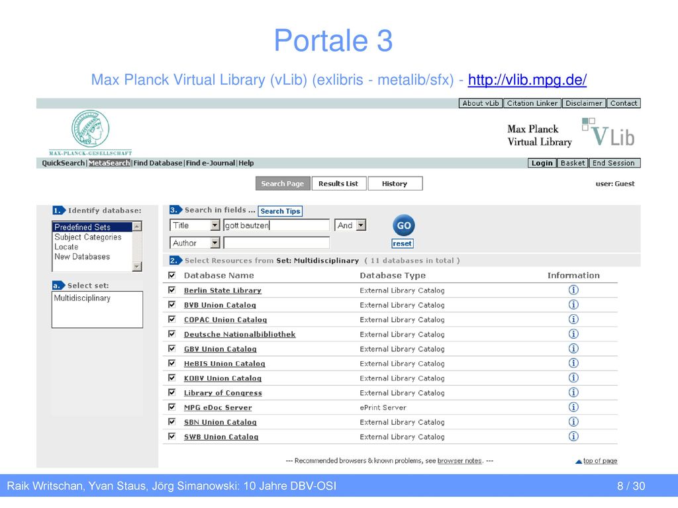Switch to Results List tab
This screenshot has width=678, height=508.
point(338,184)
